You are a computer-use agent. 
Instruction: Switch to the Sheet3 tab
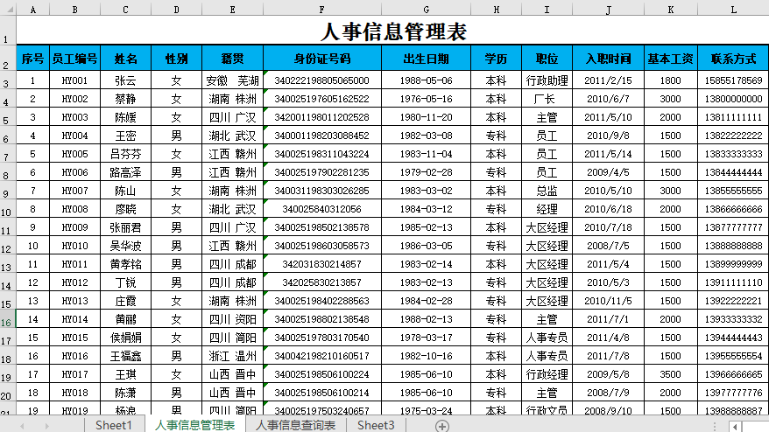click(376, 425)
